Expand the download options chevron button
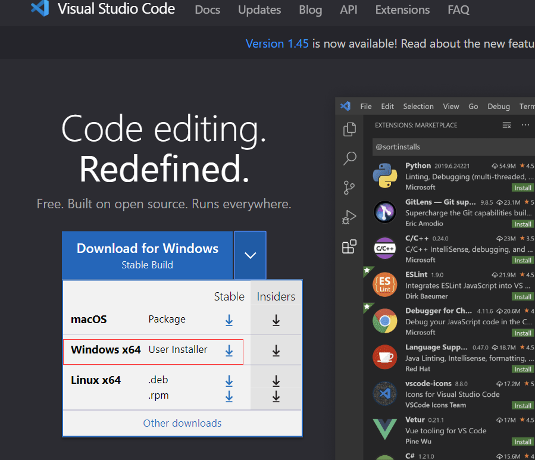This screenshot has height=460, width=535. pyautogui.click(x=250, y=255)
